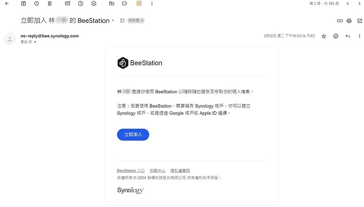Click the Synology logo in footer
Image resolution: width=364 pixels, height=207 pixels.
click(x=131, y=190)
